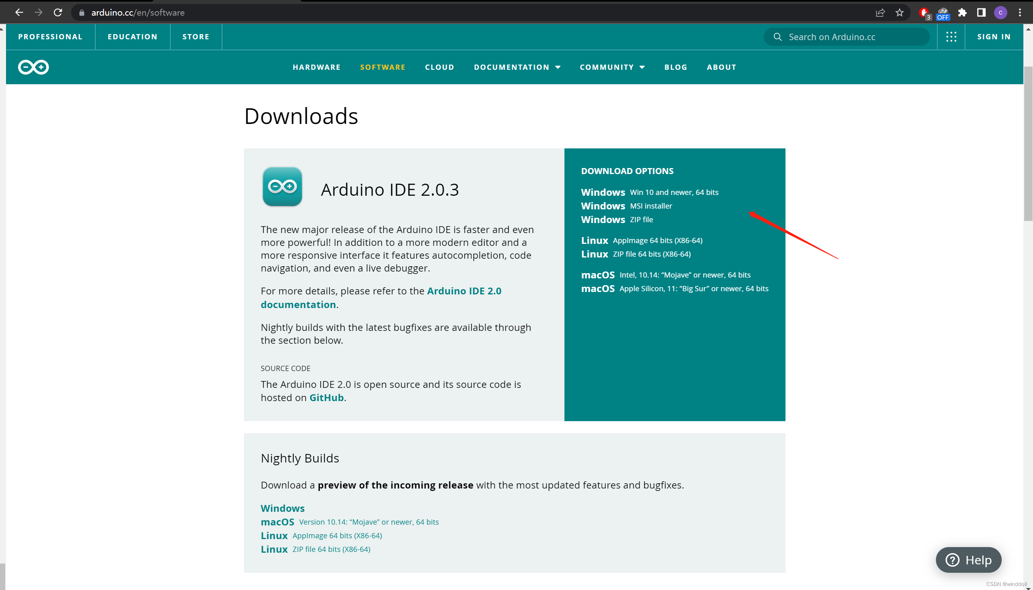Viewport: 1033px width, 590px height.
Task: Bookmark page with star icon
Action: coord(899,12)
